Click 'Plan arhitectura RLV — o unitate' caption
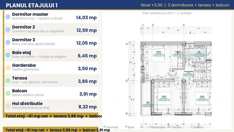This screenshot has width=234, height=132. (x=167, y=13)
